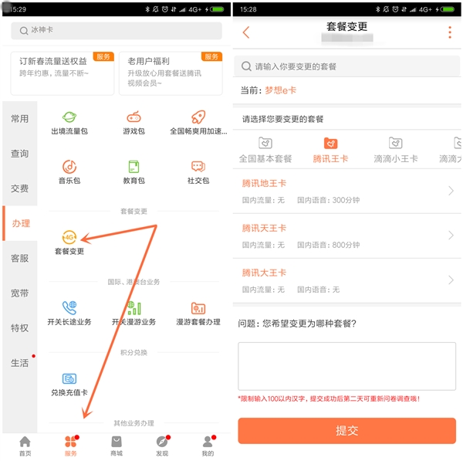Select the 腾讯王卡 folder icon
Image resolution: width=463 pixels, height=461 pixels.
tap(331, 143)
